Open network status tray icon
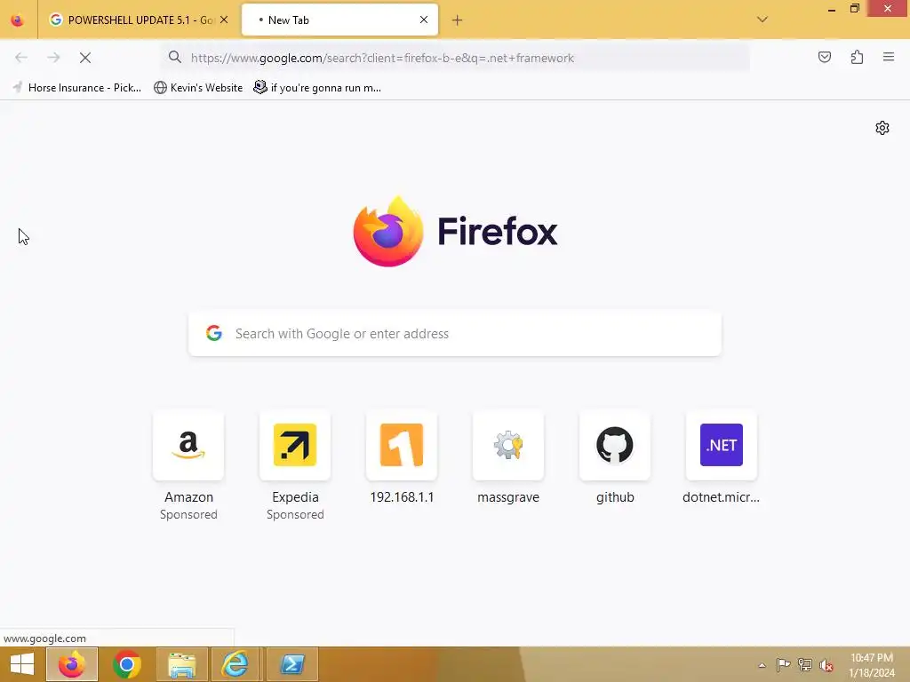The image size is (910, 682). pyautogui.click(x=805, y=664)
